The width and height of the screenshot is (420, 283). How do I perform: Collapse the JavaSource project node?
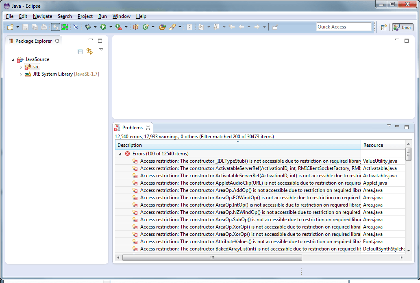click(x=13, y=60)
